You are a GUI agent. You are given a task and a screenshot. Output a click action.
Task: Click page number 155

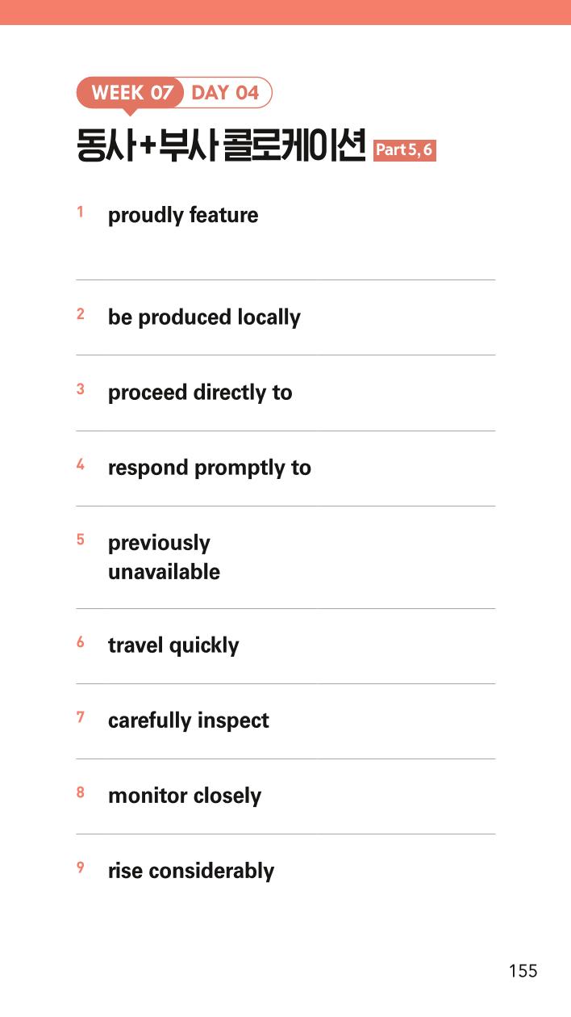(x=523, y=971)
